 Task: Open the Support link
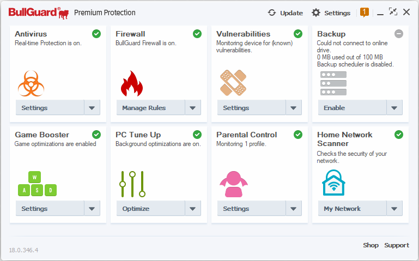pyautogui.click(x=396, y=245)
